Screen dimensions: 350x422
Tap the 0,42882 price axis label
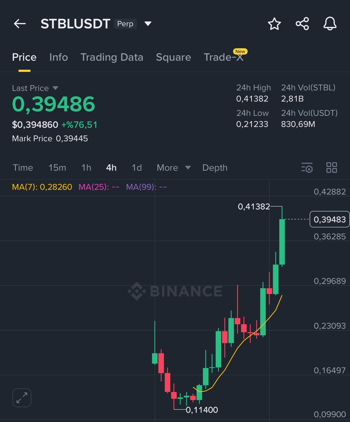330,192
